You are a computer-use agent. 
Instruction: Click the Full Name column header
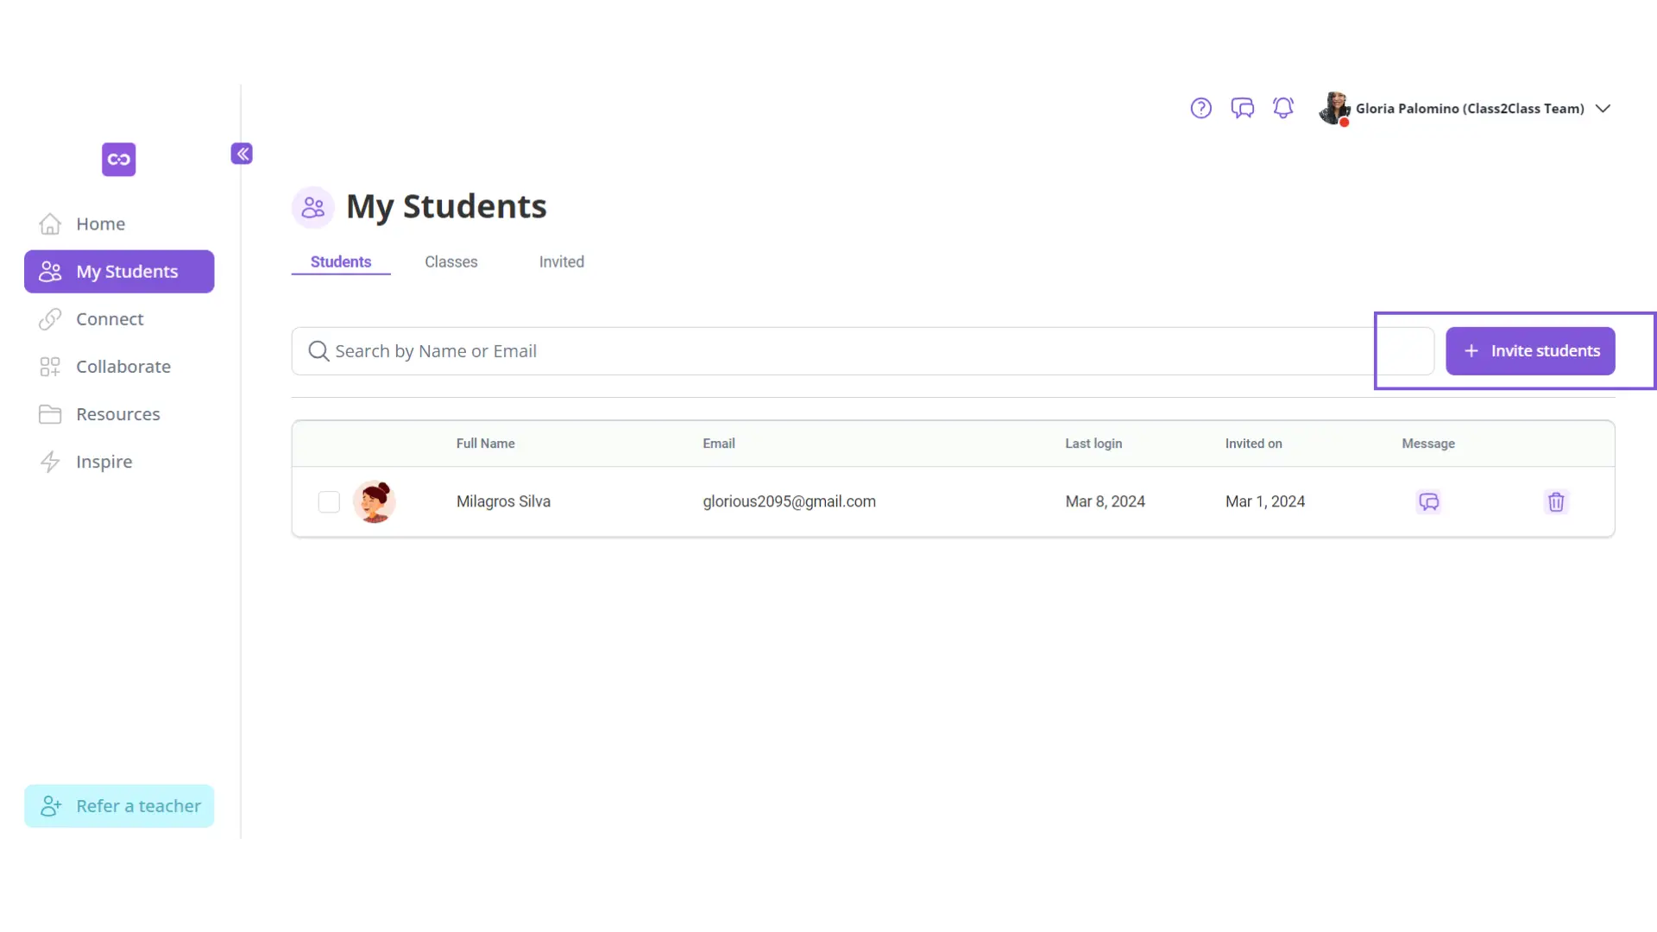click(x=486, y=444)
